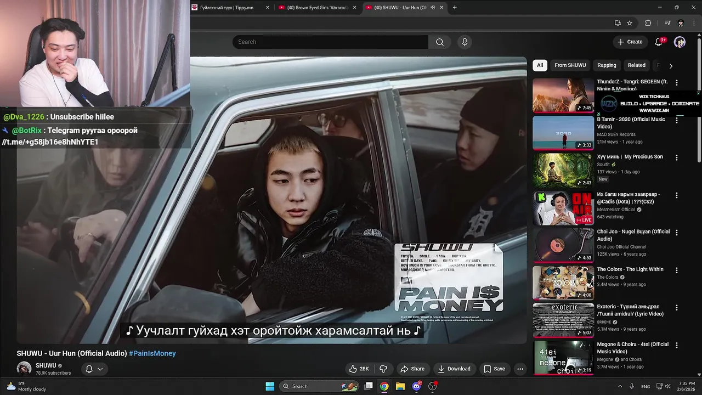
Task: Like the video with thumbs up 28K
Action: point(359,369)
